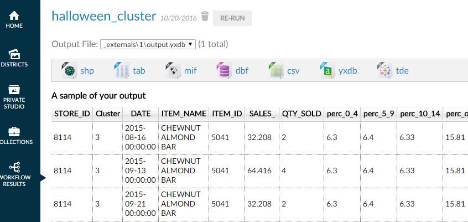The image size is (468, 222).
Task: Click the SALES_ column header
Action: click(x=262, y=114)
